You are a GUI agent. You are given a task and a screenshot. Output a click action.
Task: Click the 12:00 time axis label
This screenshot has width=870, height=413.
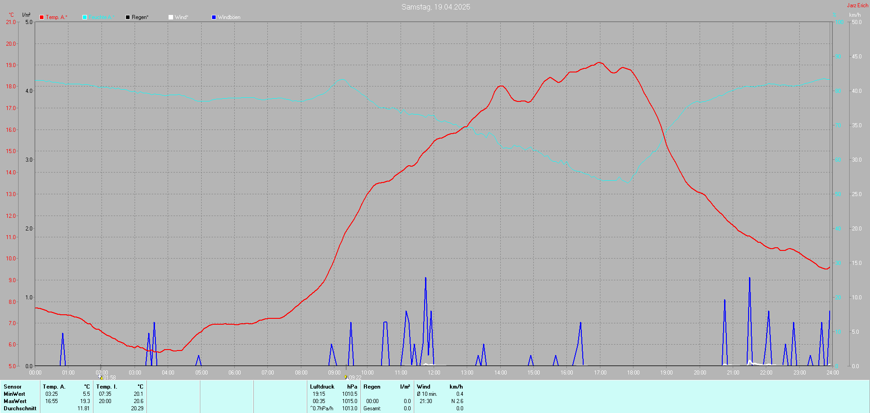coord(434,373)
